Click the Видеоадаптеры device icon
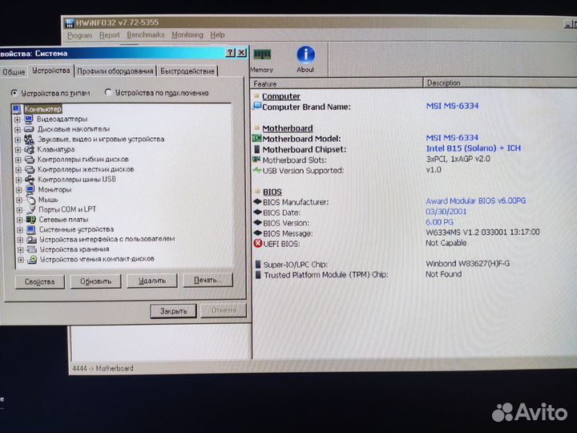The width and height of the screenshot is (577, 433). click(x=29, y=119)
